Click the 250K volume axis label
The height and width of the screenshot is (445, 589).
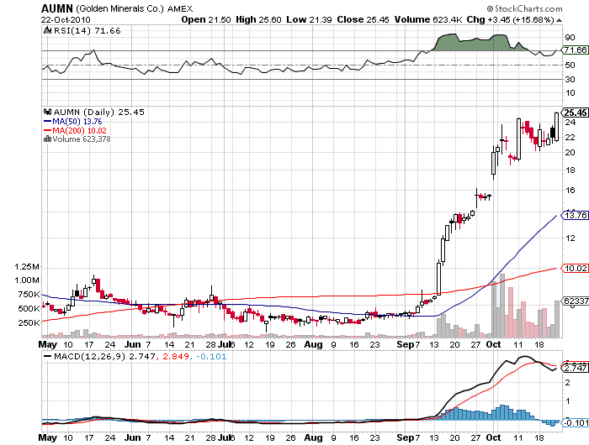click(29, 322)
